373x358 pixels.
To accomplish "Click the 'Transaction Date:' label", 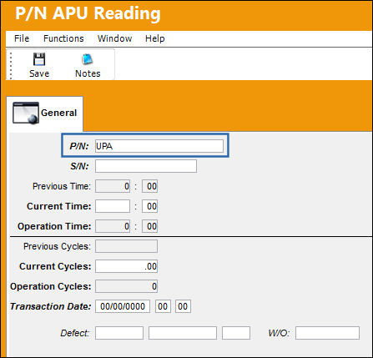I will click(51, 306).
